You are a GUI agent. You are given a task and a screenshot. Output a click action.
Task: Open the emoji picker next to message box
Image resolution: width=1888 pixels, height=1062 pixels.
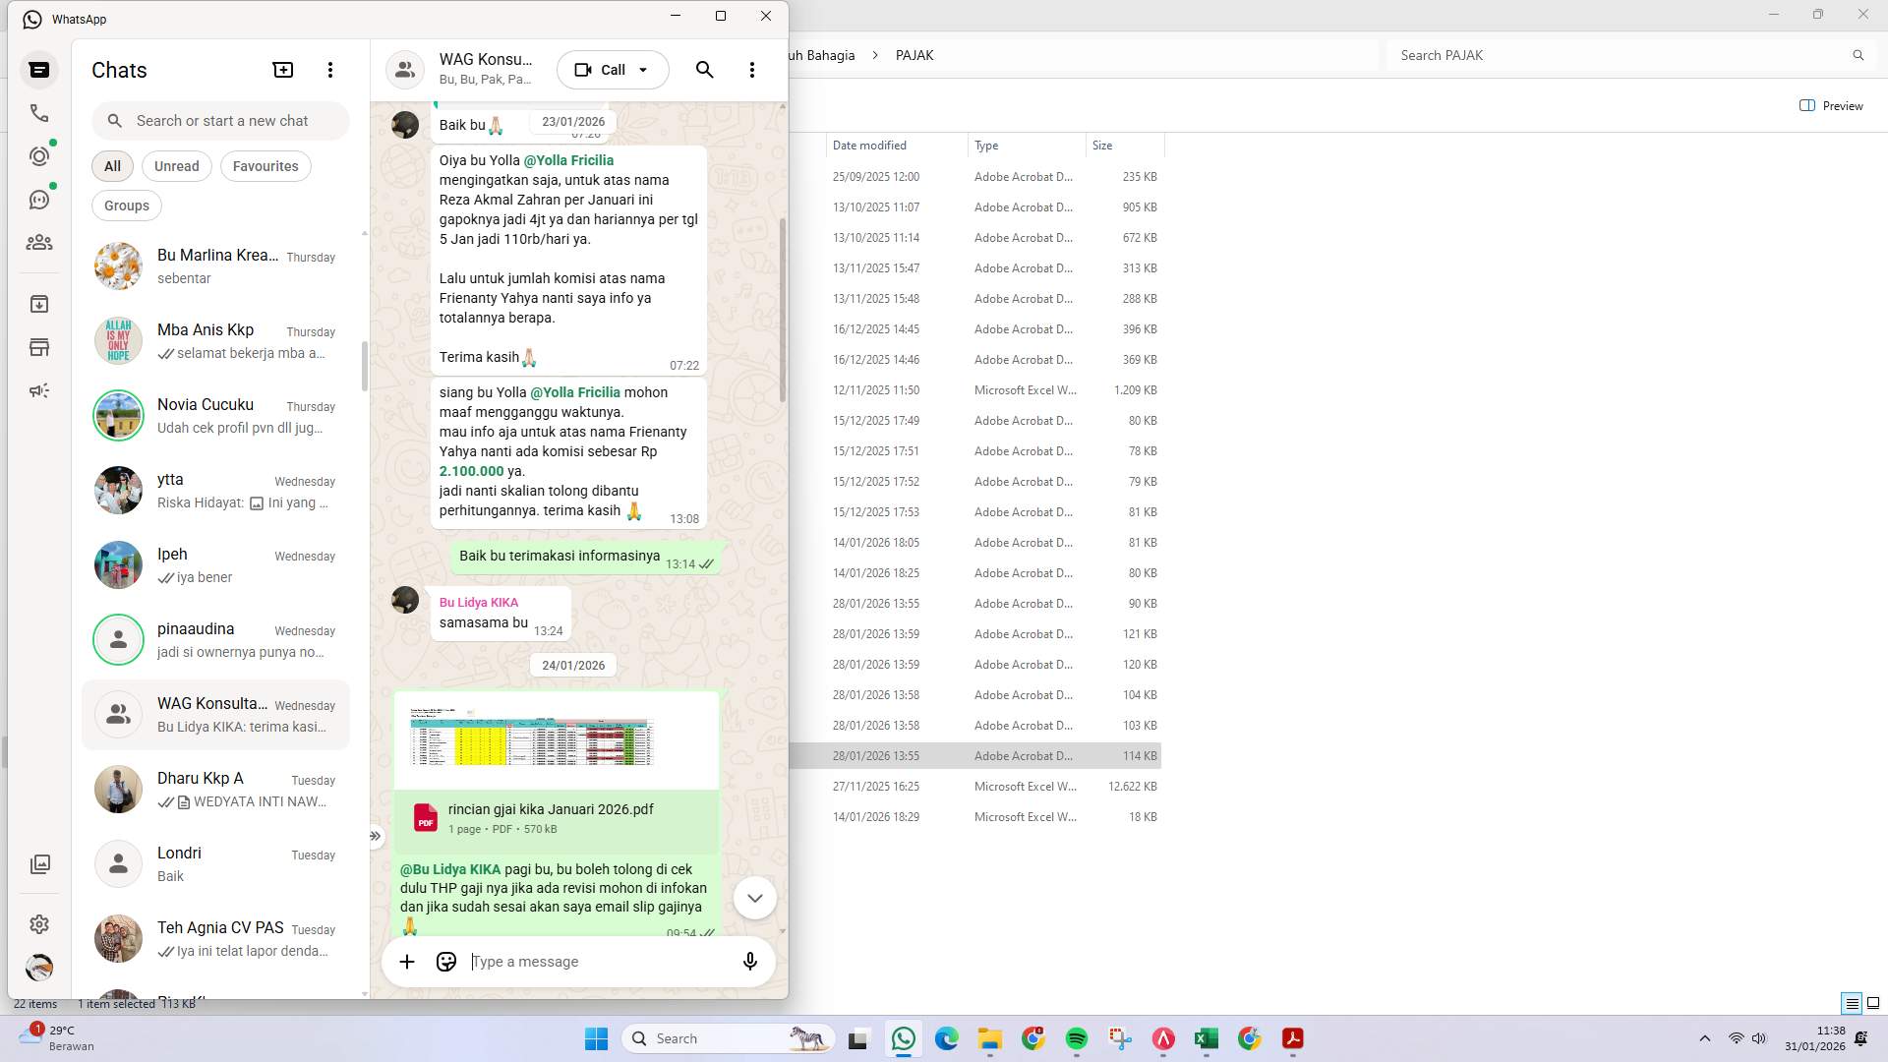(x=445, y=962)
